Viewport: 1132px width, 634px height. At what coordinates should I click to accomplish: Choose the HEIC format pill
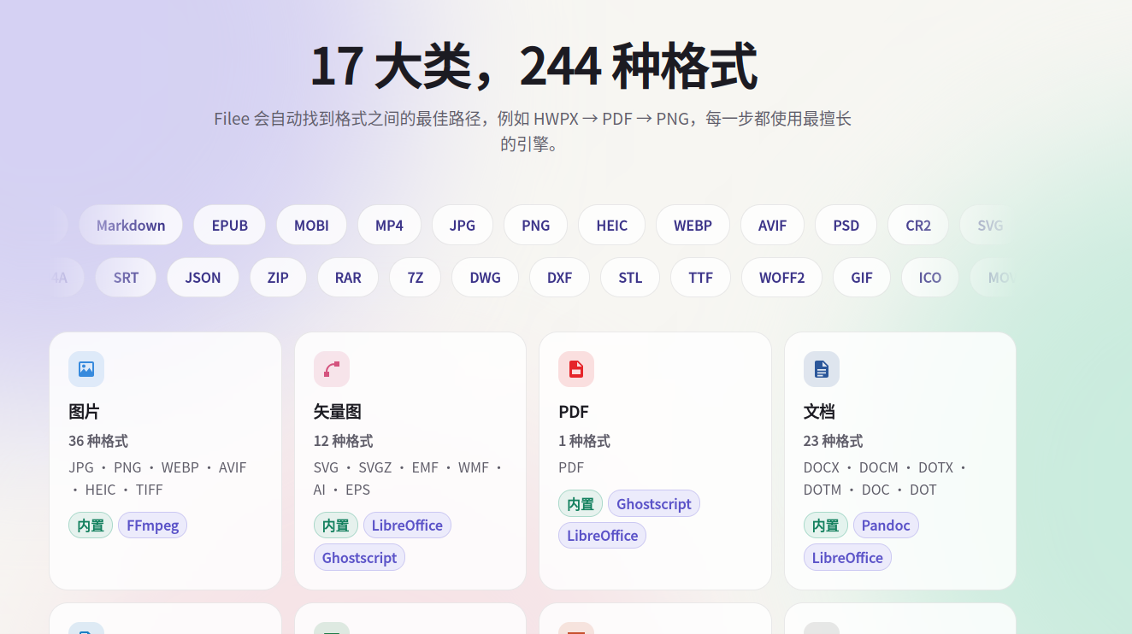pyautogui.click(x=612, y=226)
